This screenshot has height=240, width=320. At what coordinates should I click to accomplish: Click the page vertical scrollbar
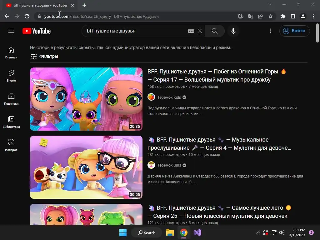pos(317,32)
